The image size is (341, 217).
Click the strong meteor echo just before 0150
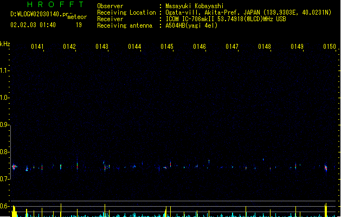(x=326, y=168)
